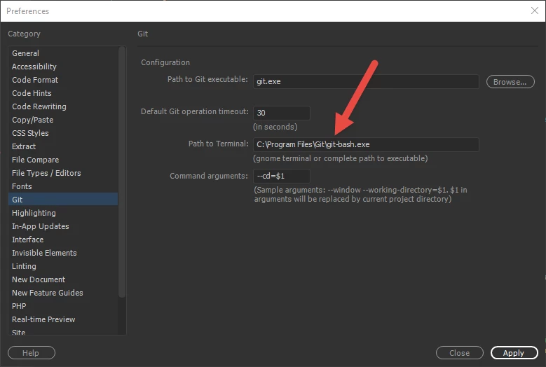Open Highlighting preferences

(63, 213)
